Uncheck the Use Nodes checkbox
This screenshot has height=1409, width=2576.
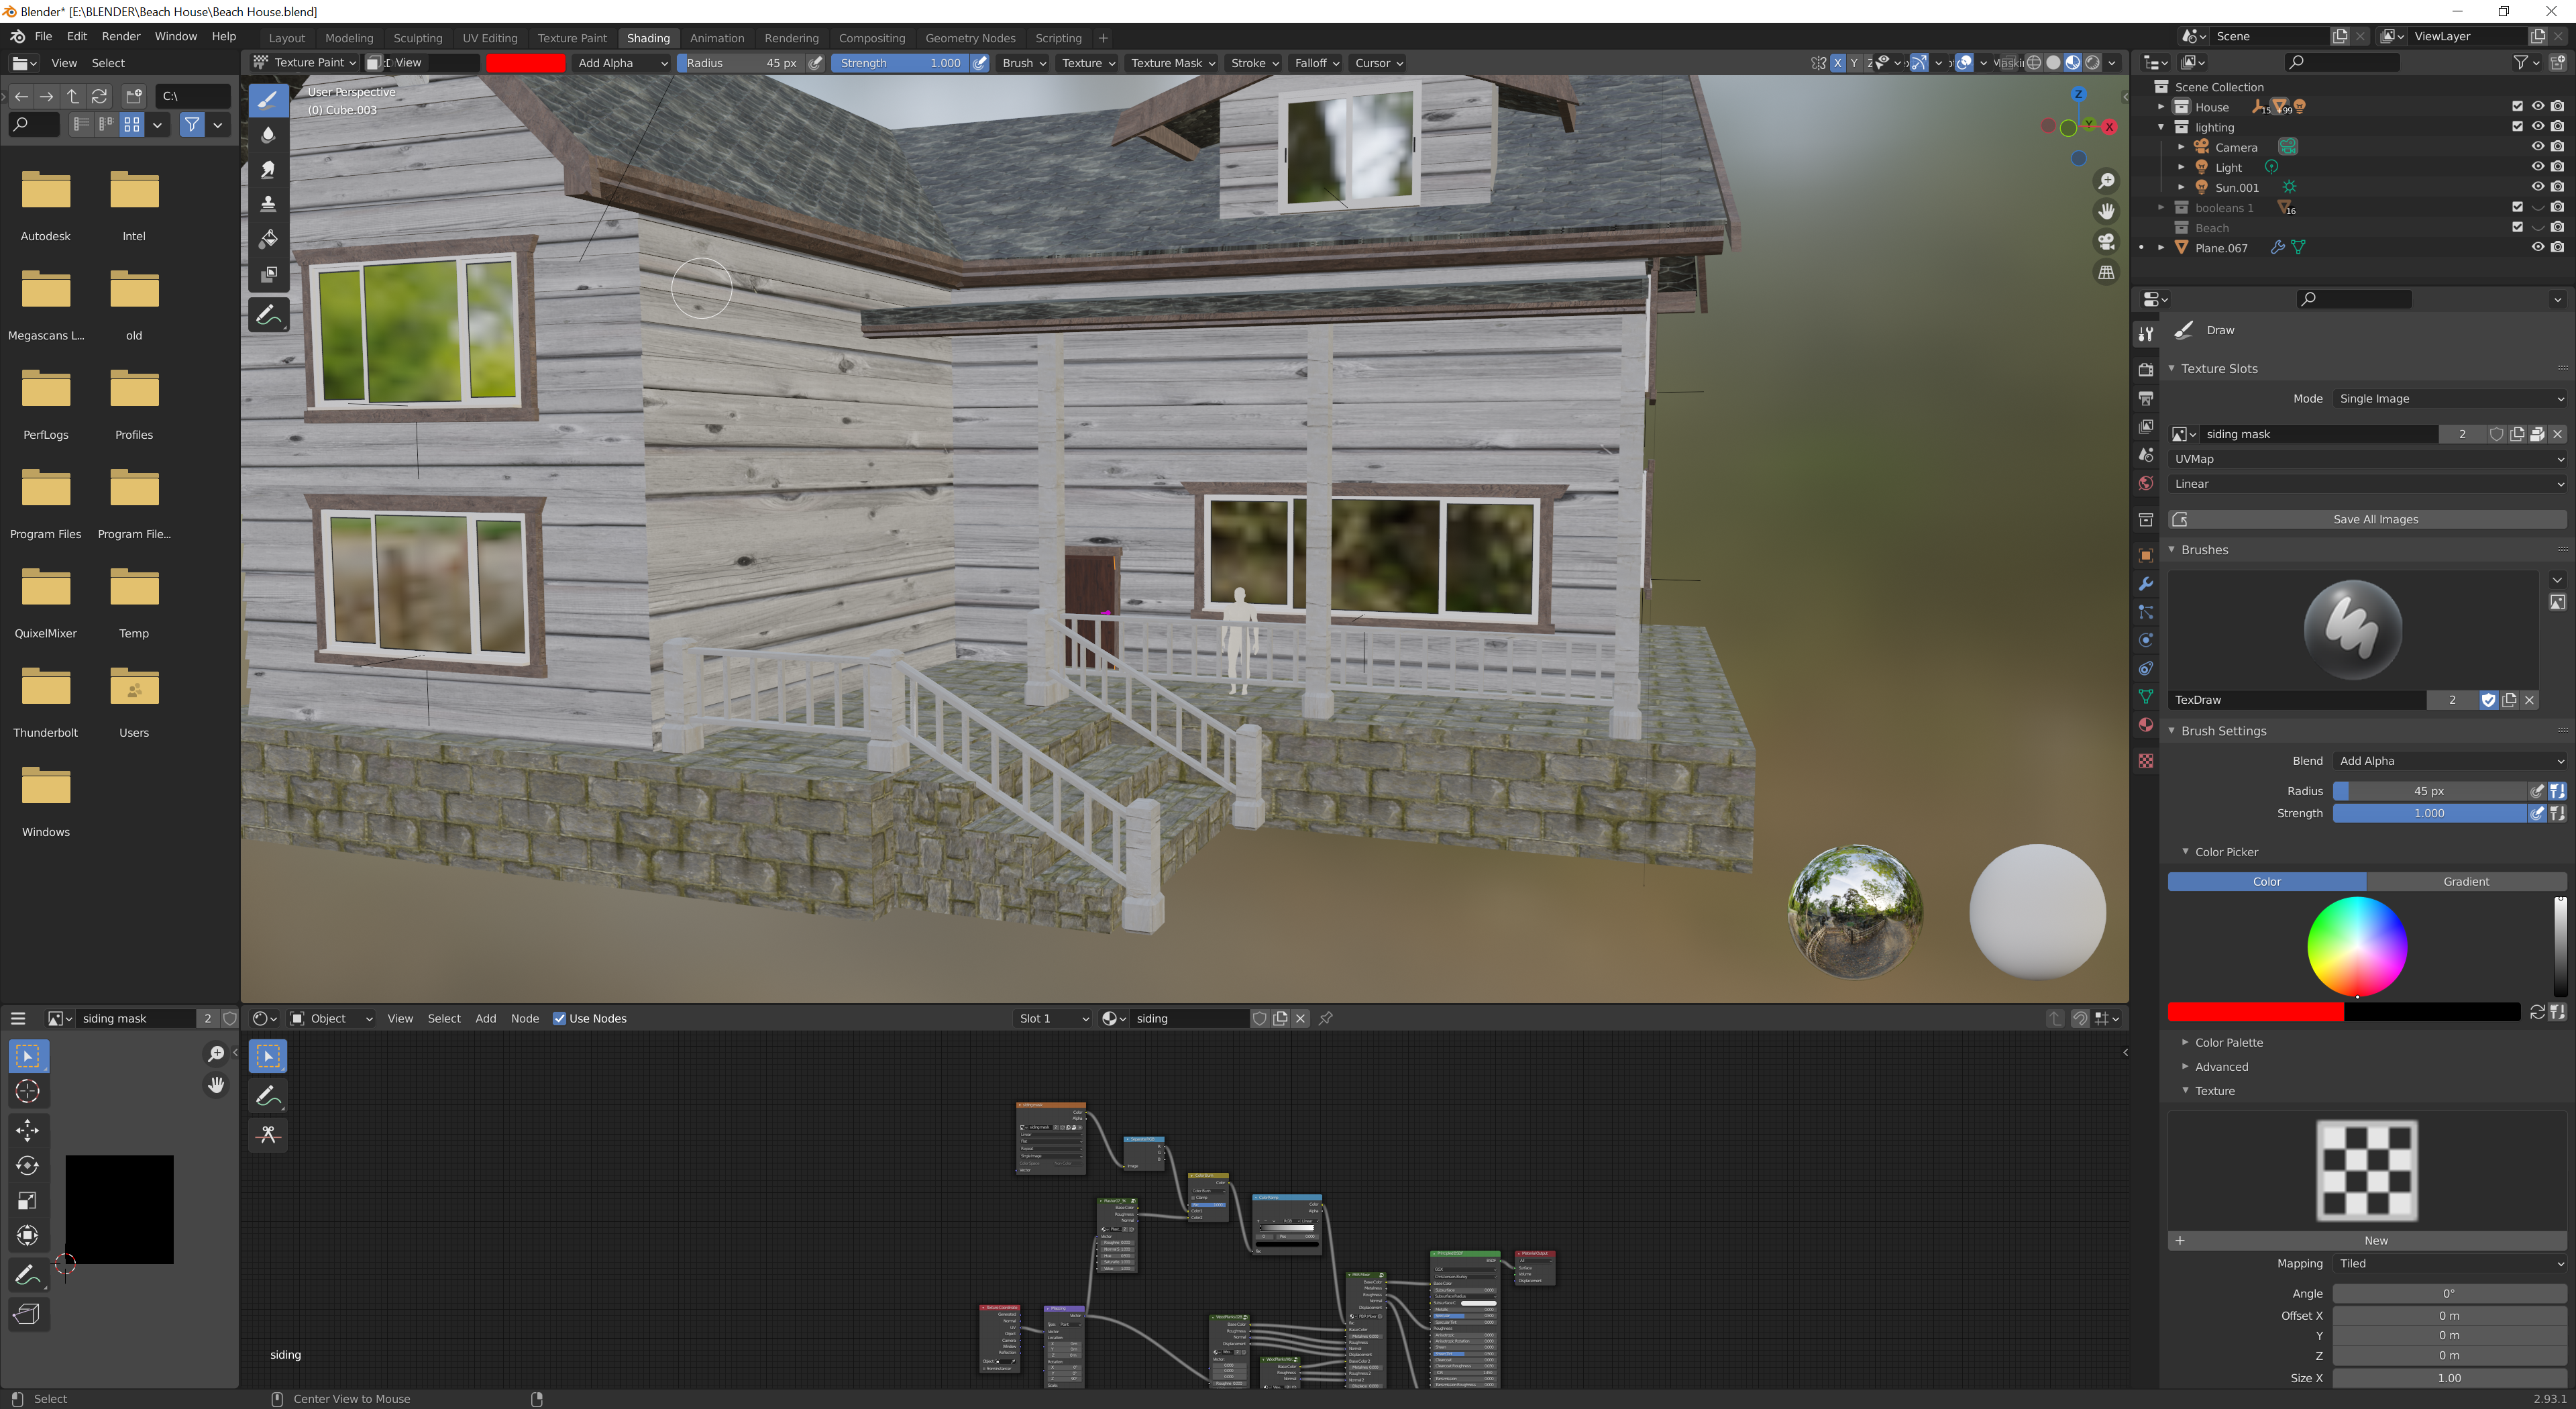(559, 1018)
